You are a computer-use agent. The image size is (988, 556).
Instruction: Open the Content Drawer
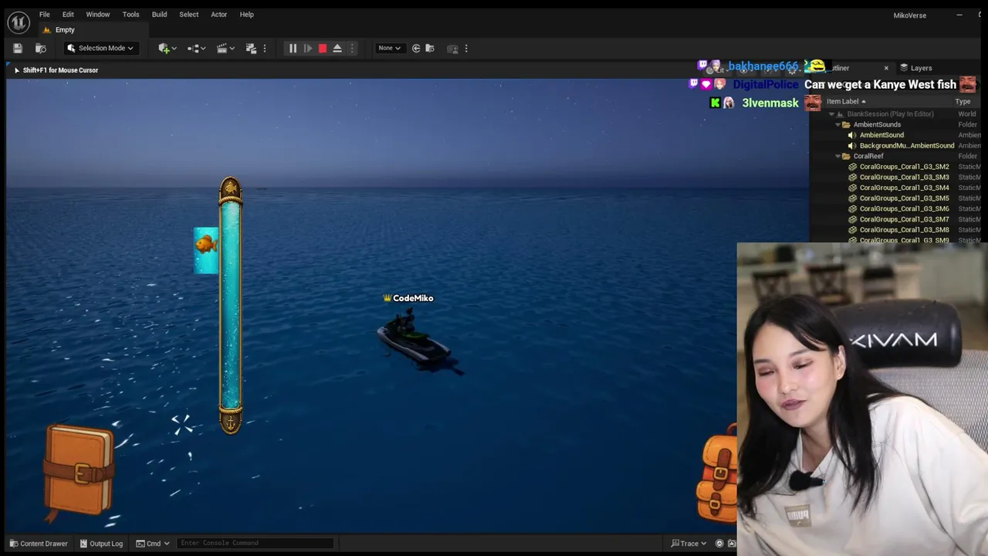coord(39,544)
